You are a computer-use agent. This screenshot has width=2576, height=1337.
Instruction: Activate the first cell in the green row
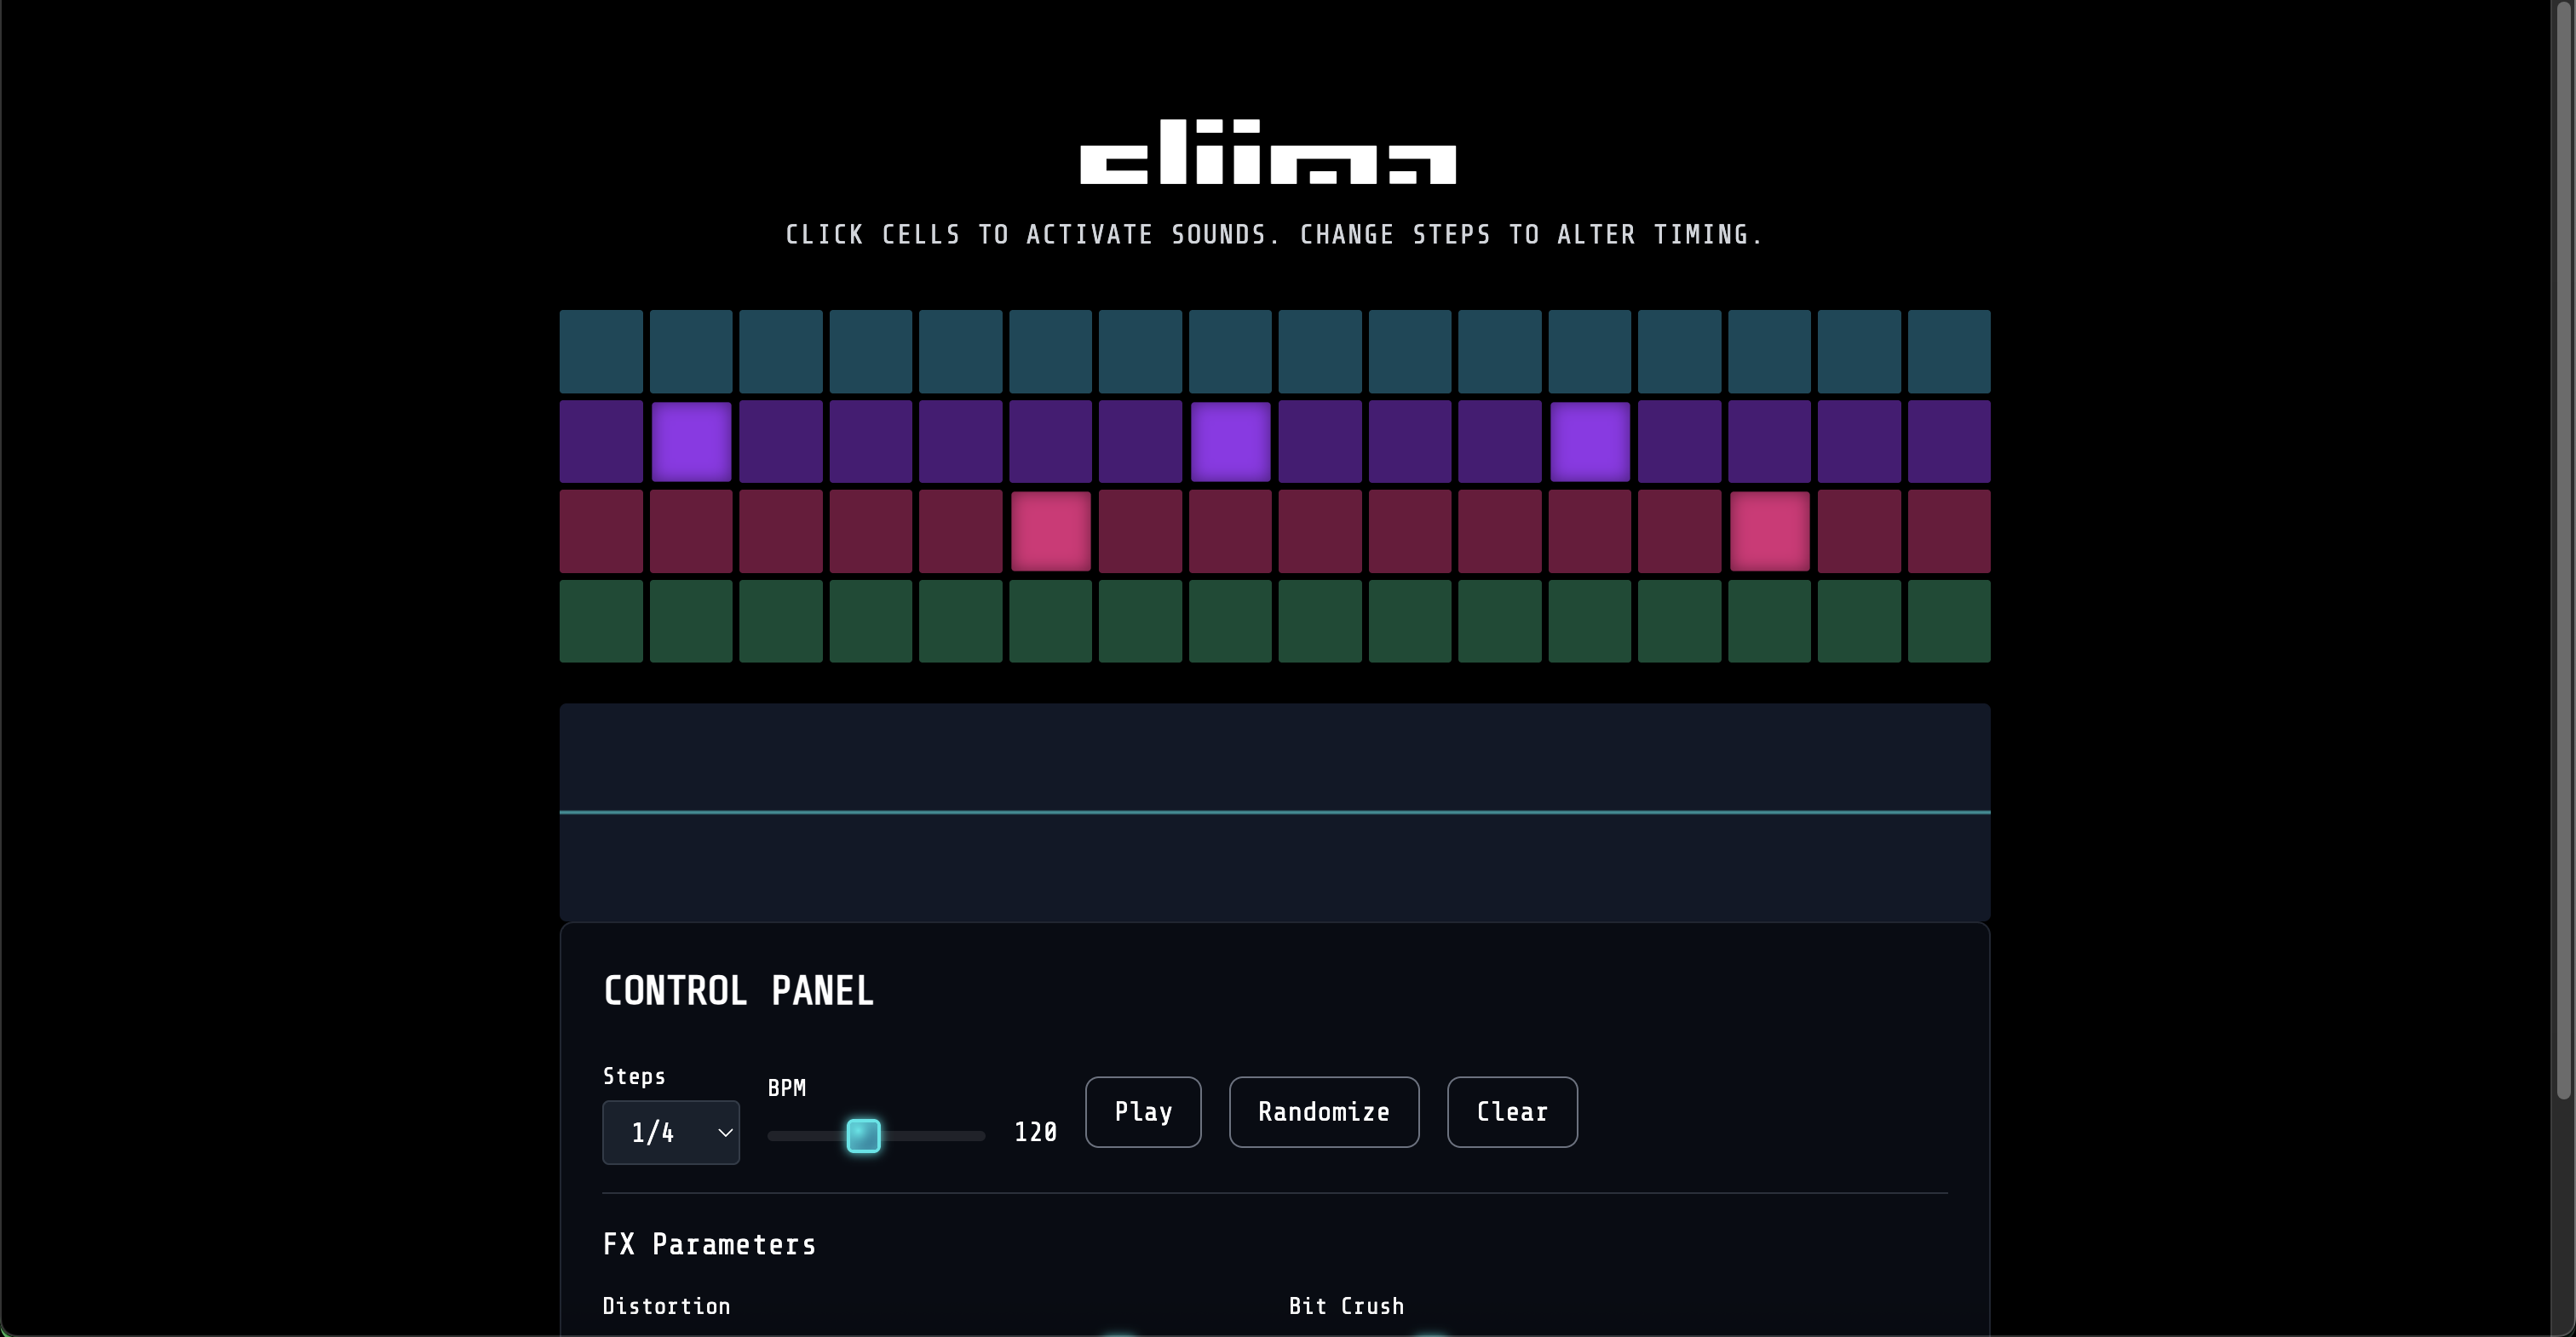[601, 621]
